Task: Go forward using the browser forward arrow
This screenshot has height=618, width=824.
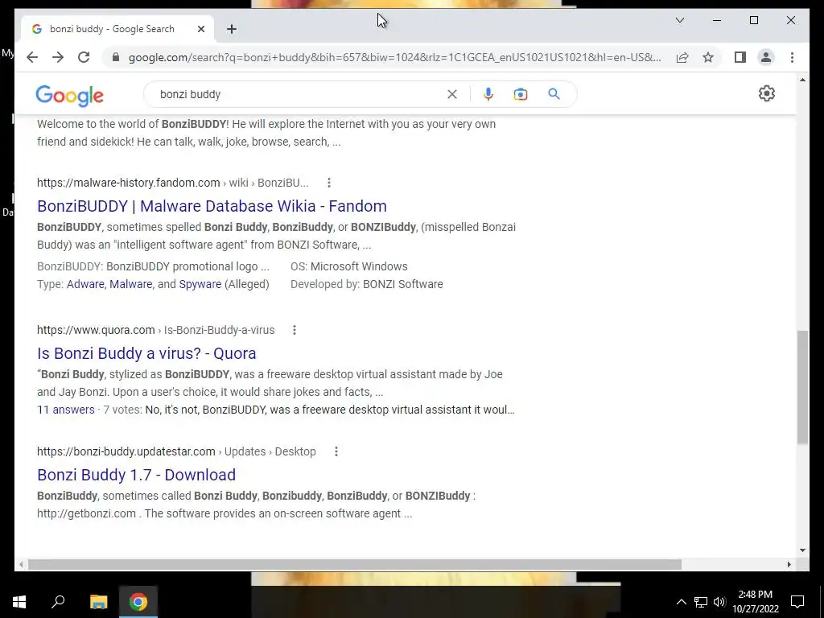Action: click(x=58, y=57)
